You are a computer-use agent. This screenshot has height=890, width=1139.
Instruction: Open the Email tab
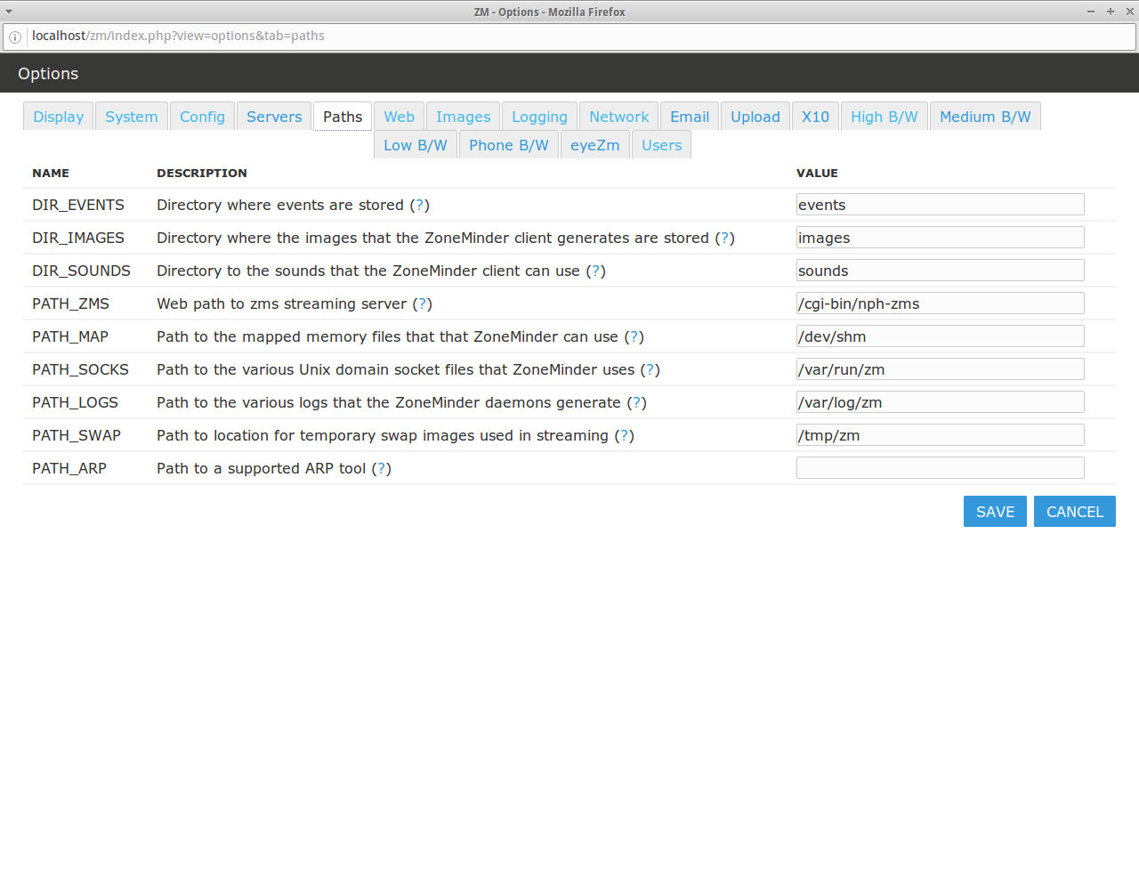[690, 117]
